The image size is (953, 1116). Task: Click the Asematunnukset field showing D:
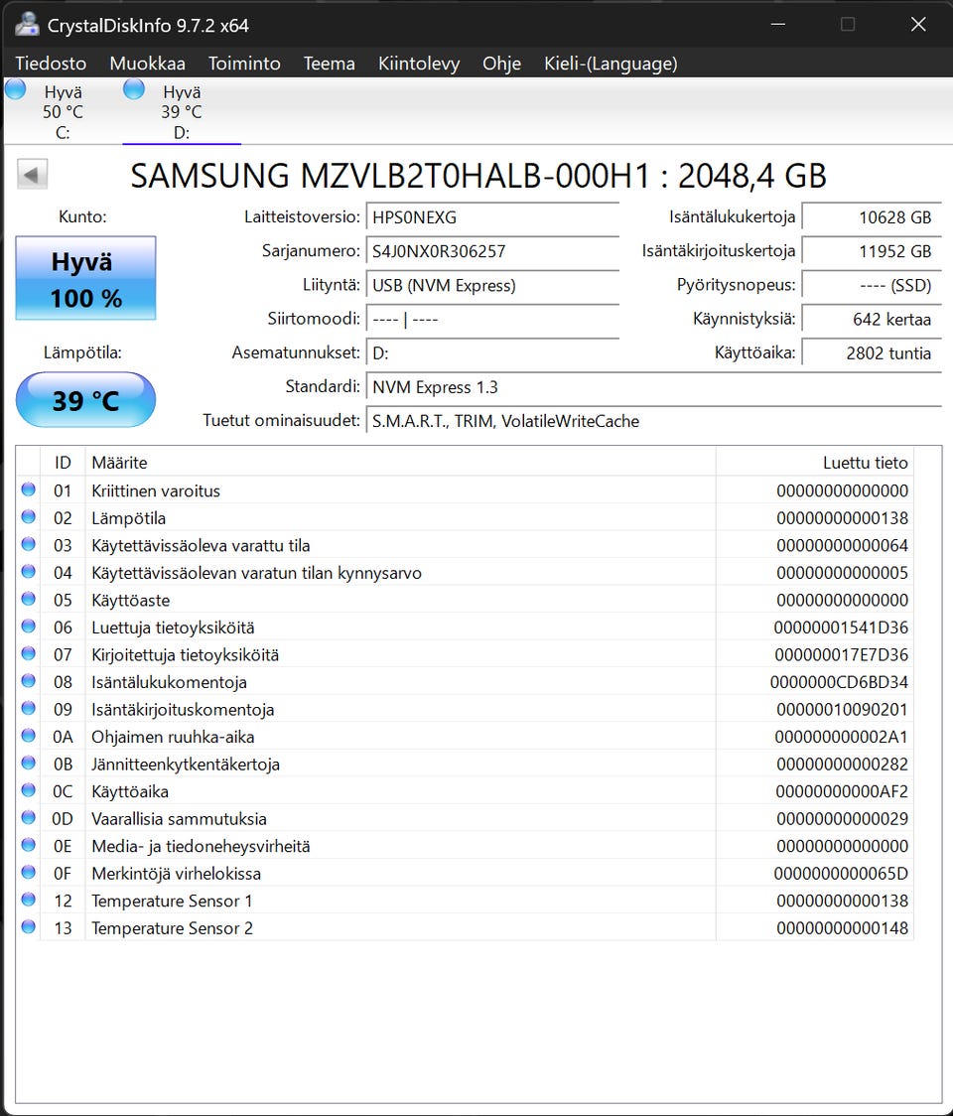(492, 353)
